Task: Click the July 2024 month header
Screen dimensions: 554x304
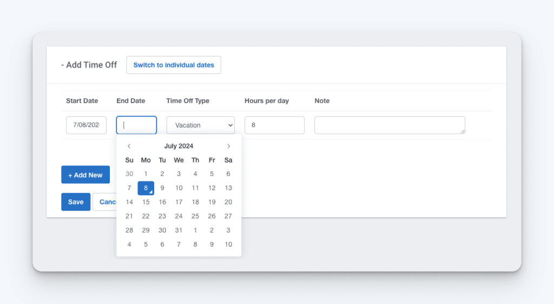Action: point(179,146)
